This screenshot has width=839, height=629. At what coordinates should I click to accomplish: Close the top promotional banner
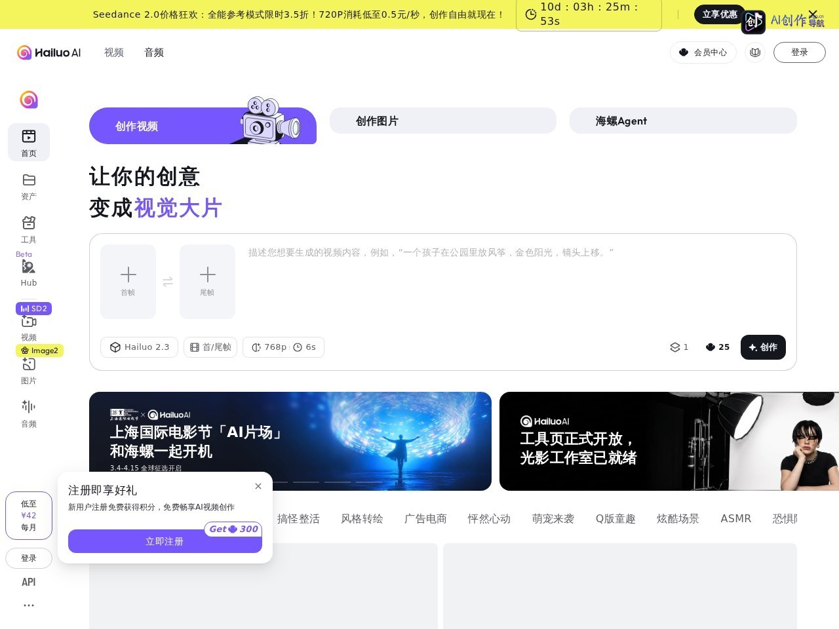click(813, 14)
